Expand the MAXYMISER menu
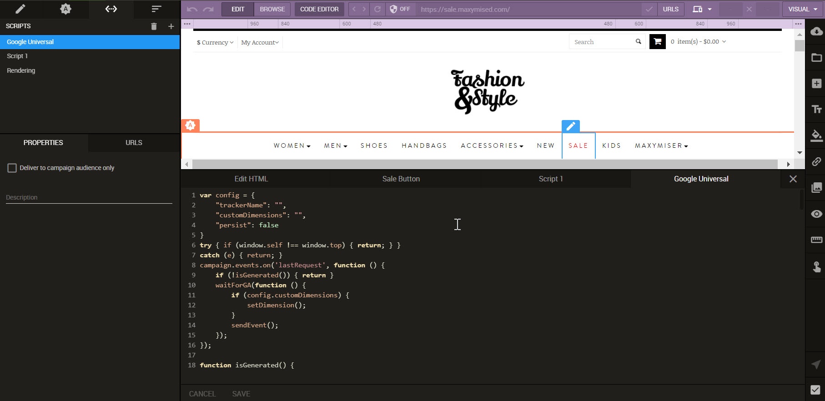Viewport: 825px width, 401px height. 662,145
